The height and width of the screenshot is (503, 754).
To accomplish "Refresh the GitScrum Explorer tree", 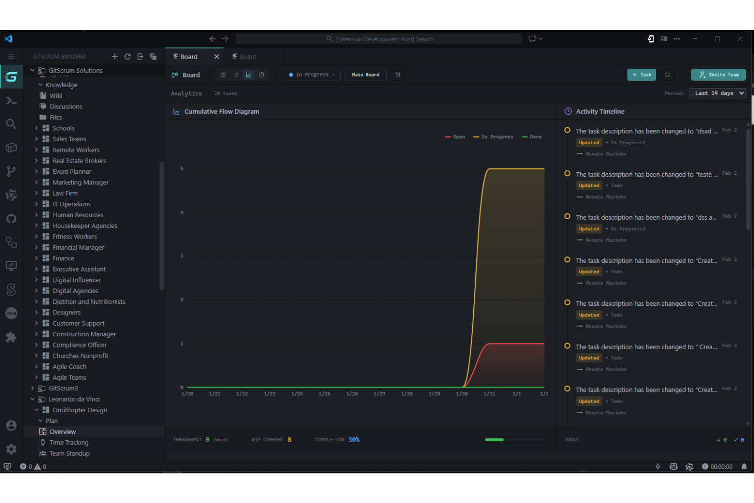I will tap(127, 57).
